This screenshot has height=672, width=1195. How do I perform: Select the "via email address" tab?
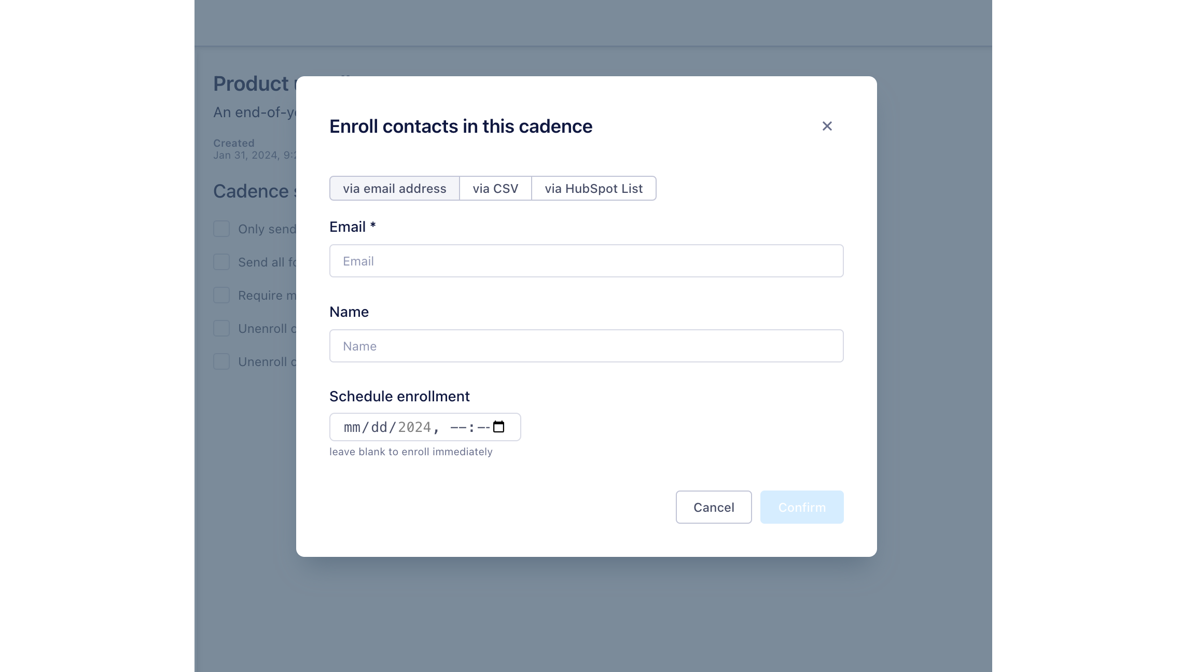tap(394, 188)
